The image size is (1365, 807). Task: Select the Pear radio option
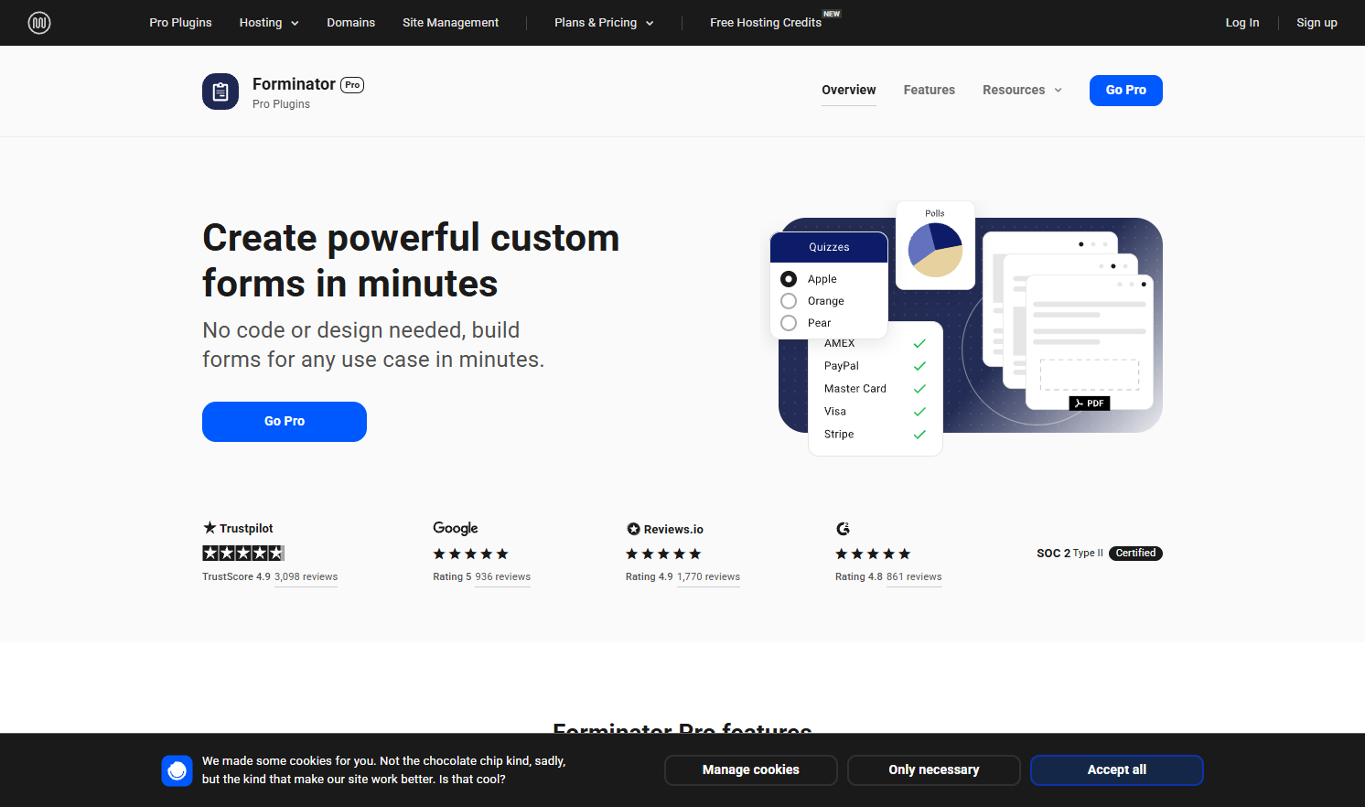tap(789, 323)
